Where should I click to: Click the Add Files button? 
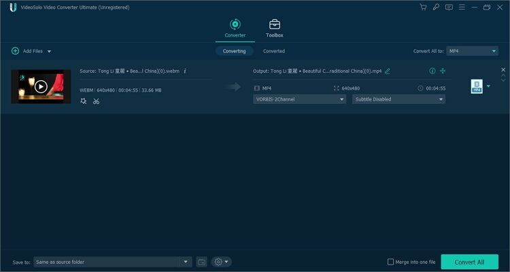coord(27,51)
